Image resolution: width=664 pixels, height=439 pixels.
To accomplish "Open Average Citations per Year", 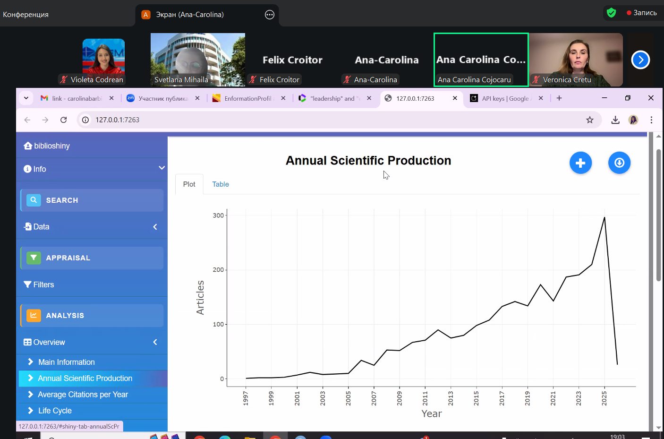I will tap(83, 395).
